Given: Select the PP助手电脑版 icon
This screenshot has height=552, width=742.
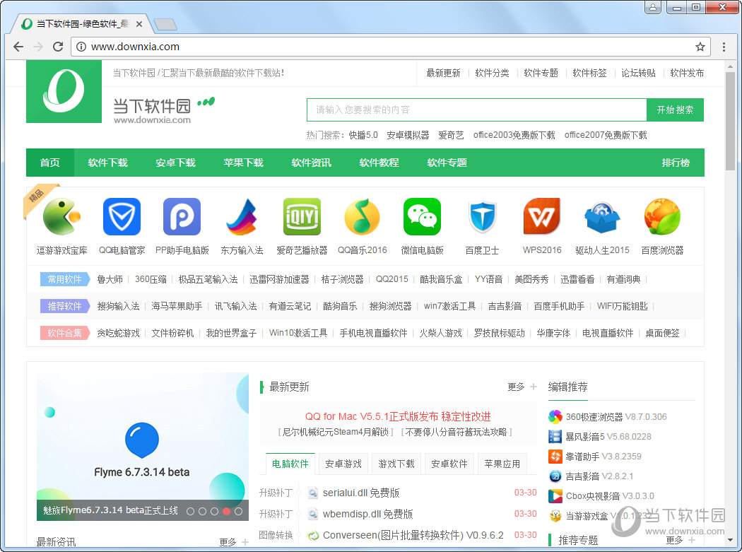Looking at the screenshot, I should click(x=182, y=217).
